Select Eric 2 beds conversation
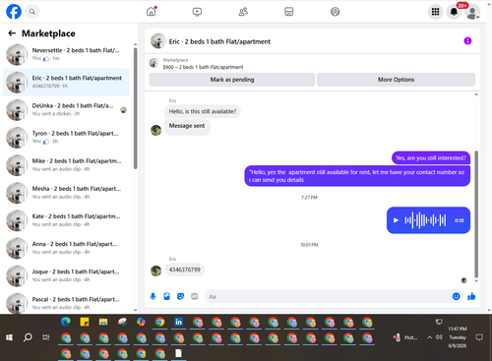Screen dimensions: 492x361 (x=66, y=82)
